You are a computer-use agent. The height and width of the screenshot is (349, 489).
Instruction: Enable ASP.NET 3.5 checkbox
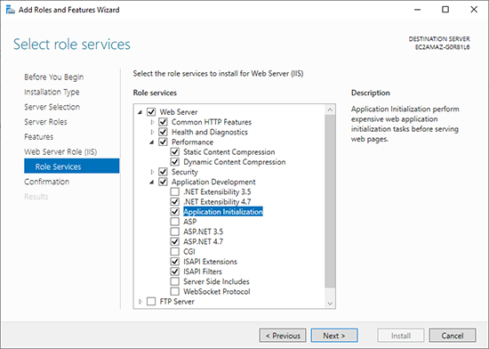coord(175,231)
